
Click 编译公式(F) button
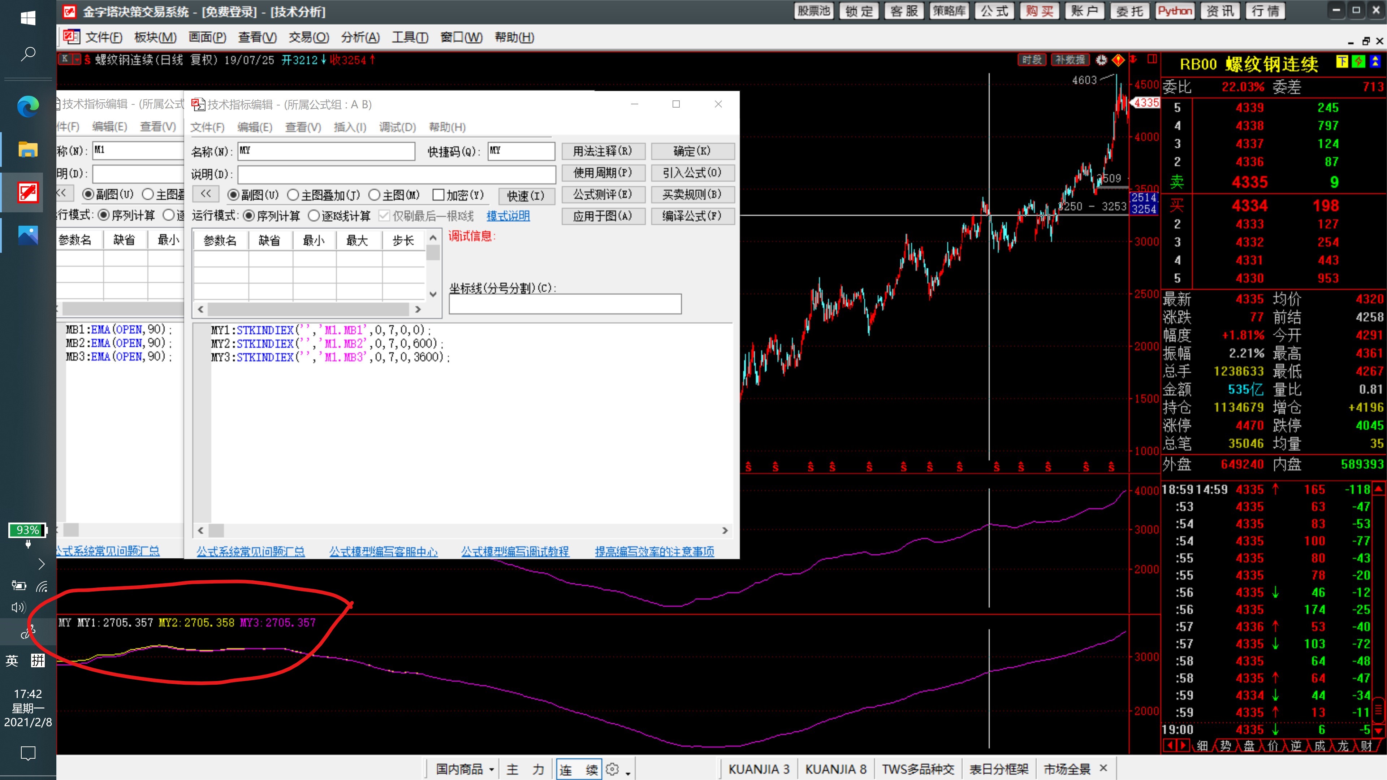pos(692,216)
